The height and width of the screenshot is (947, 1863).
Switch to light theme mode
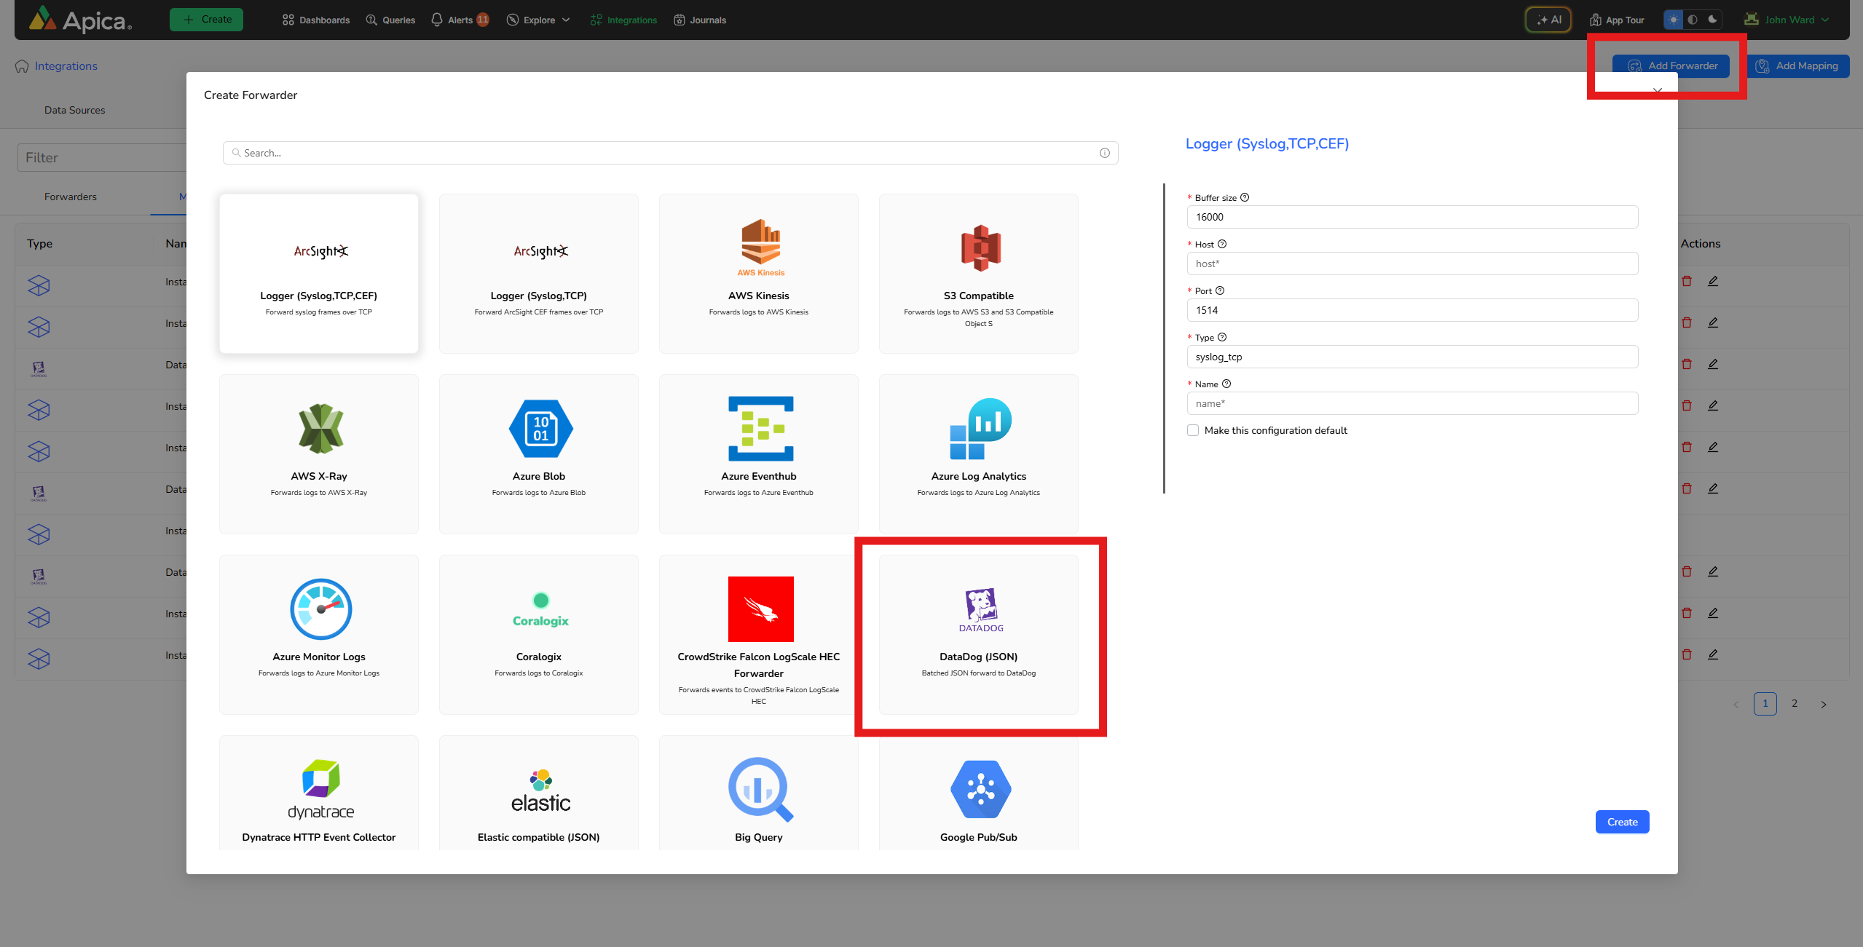click(1673, 20)
